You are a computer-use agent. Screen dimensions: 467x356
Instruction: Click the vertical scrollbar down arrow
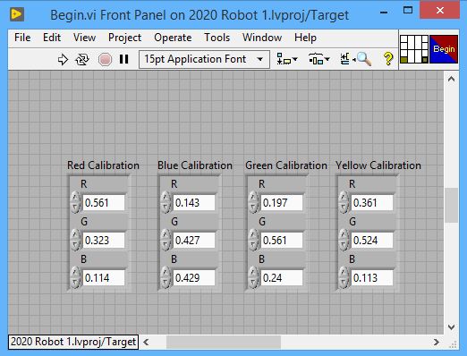pyautogui.click(x=451, y=327)
